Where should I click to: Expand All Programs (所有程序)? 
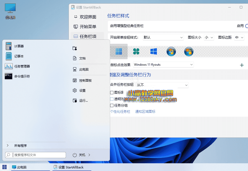[16, 146]
